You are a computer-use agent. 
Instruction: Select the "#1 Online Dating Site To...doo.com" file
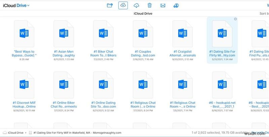[103, 92]
